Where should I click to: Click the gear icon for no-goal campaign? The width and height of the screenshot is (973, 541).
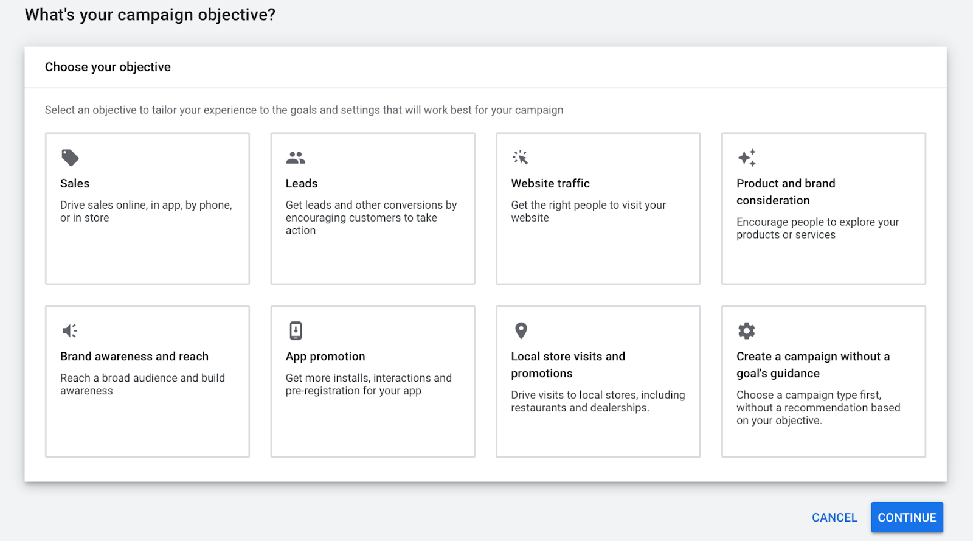click(x=746, y=330)
